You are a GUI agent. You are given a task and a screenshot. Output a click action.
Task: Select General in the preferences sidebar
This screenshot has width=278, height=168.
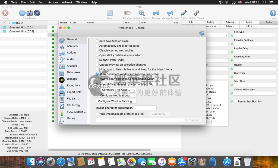click(73, 40)
